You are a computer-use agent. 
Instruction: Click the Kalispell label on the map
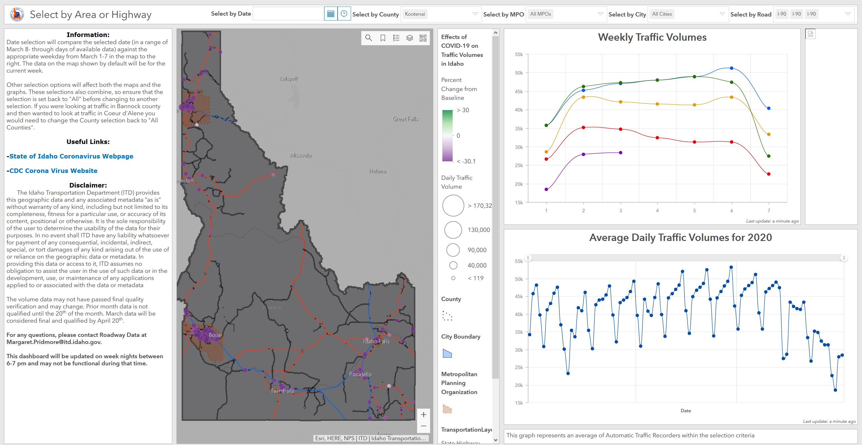[x=288, y=79]
